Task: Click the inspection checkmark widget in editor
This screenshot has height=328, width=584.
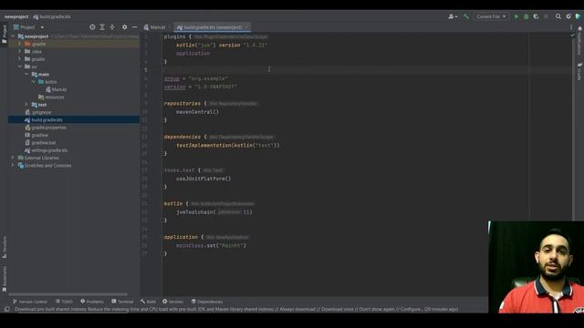Action: tap(572, 36)
